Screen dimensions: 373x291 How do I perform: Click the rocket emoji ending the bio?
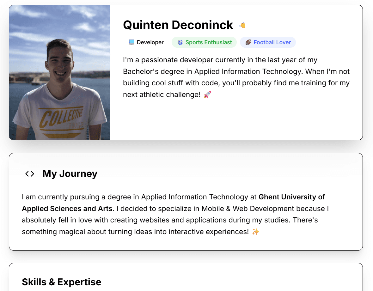pyautogui.click(x=207, y=94)
